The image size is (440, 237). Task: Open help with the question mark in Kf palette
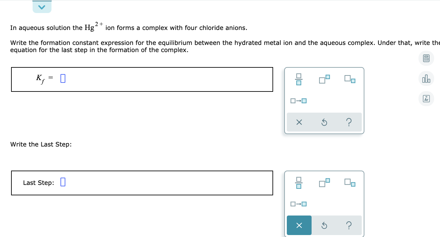click(349, 122)
